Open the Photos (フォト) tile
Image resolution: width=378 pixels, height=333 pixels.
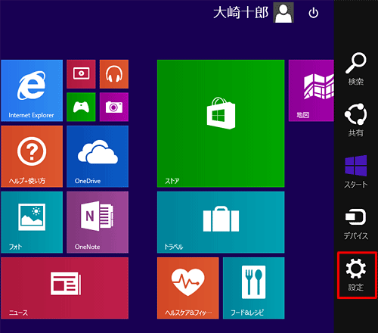tap(32, 223)
